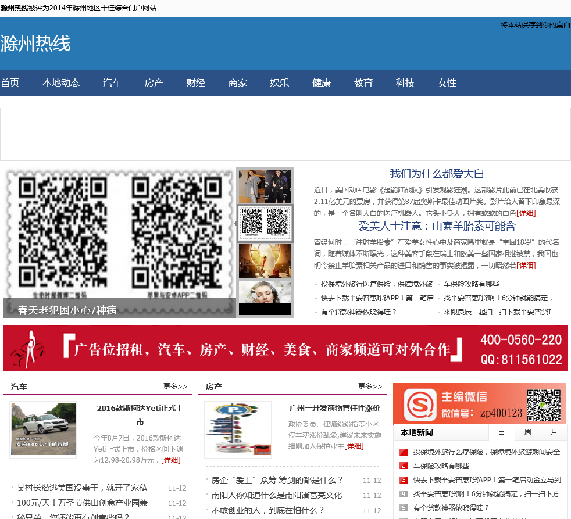
Task: Select the 健康 navigation item
Action: (x=321, y=83)
